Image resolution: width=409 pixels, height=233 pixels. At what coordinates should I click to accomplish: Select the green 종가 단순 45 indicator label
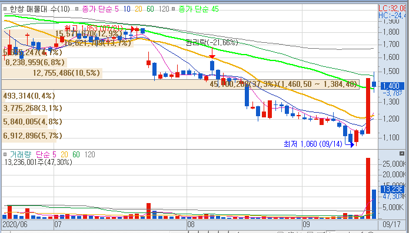point(198,9)
